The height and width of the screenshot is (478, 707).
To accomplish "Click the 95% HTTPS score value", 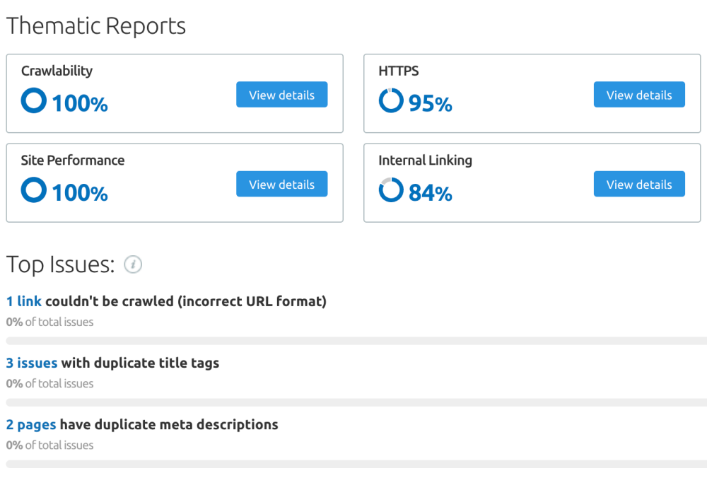I will [x=431, y=103].
